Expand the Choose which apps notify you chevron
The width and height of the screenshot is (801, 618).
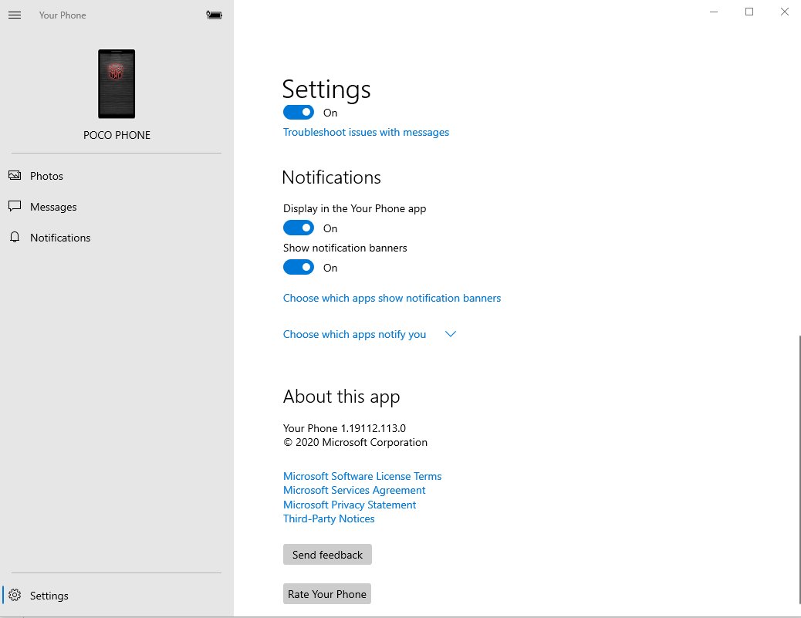451,334
